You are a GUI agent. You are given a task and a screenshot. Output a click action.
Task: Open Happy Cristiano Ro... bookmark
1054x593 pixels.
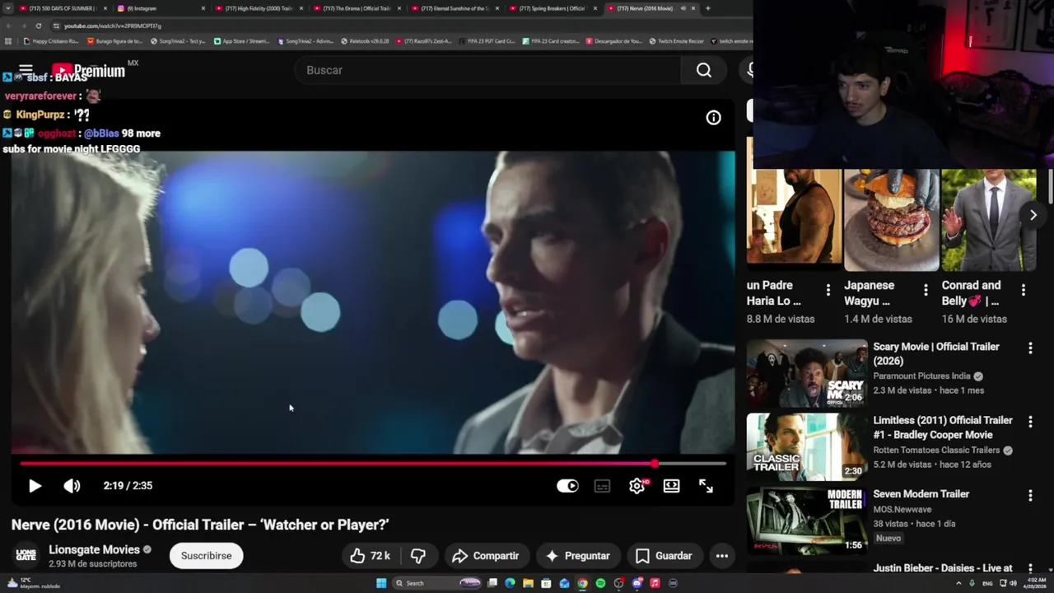point(51,41)
